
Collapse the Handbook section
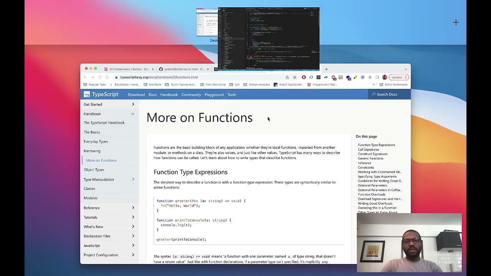coord(133,114)
